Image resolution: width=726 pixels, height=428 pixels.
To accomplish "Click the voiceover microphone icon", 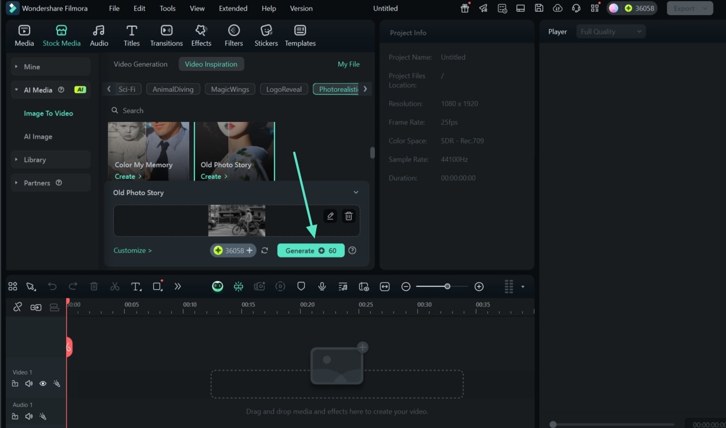I will click(322, 286).
